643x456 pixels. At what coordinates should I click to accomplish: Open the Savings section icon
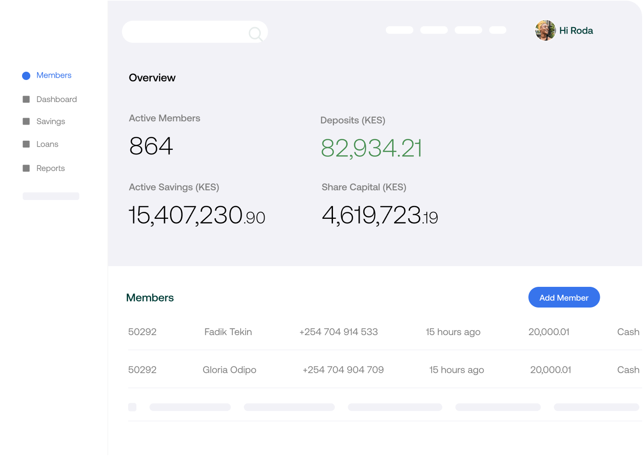coord(27,121)
